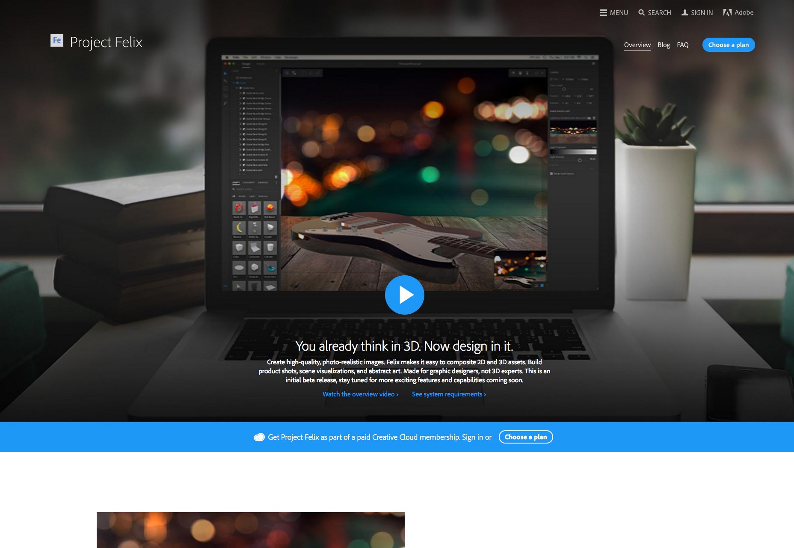The image size is (794, 548).
Task: Click the Project Felix Fe logo
Action: pyautogui.click(x=57, y=40)
